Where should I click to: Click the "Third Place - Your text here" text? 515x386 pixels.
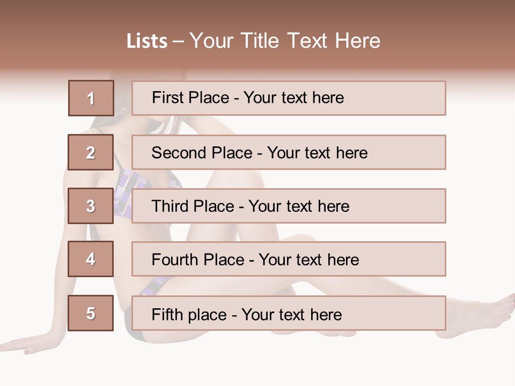coord(251,206)
